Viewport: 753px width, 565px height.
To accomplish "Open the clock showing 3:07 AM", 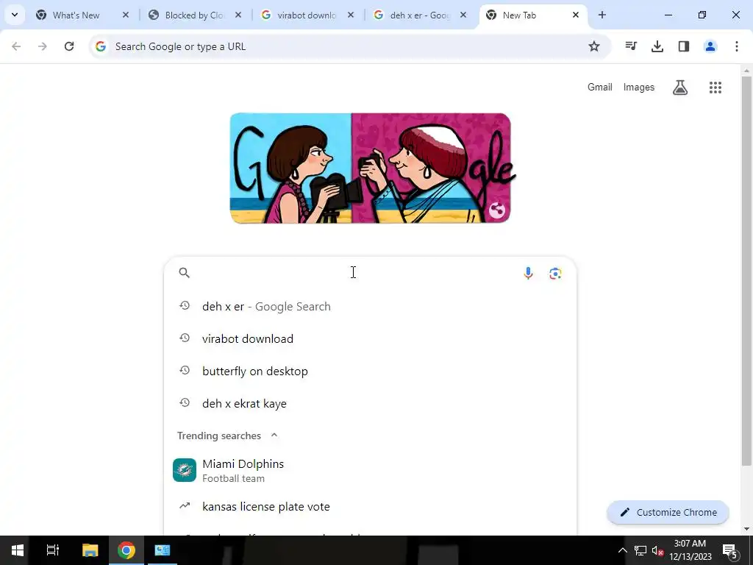I will tap(690, 550).
